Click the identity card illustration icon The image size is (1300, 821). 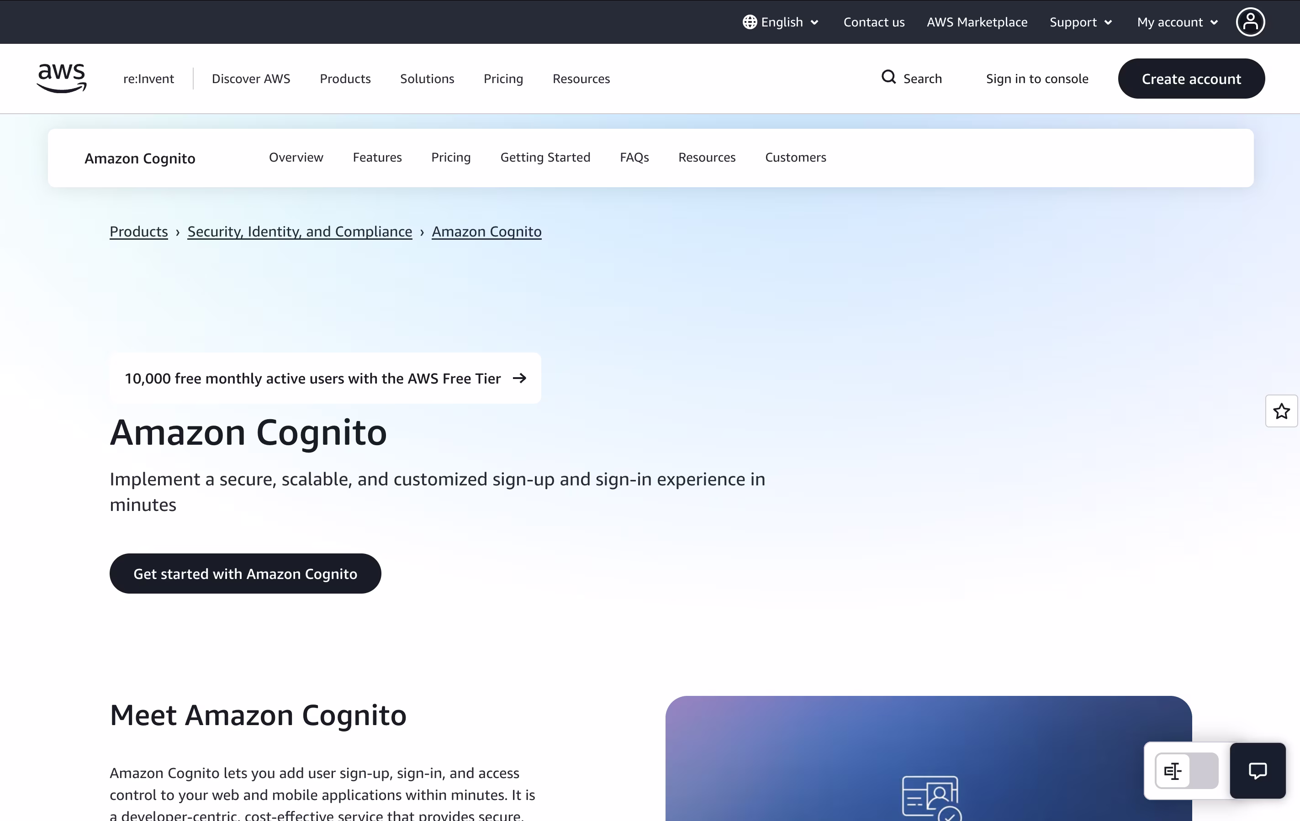[x=931, y=798]
